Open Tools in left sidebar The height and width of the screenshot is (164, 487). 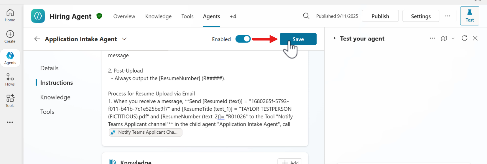coord(10,101)
